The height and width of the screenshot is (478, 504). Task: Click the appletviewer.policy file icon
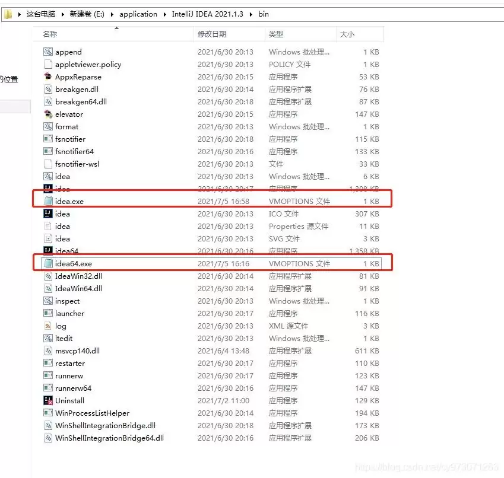pyautogui.click(x=48, y=64)
